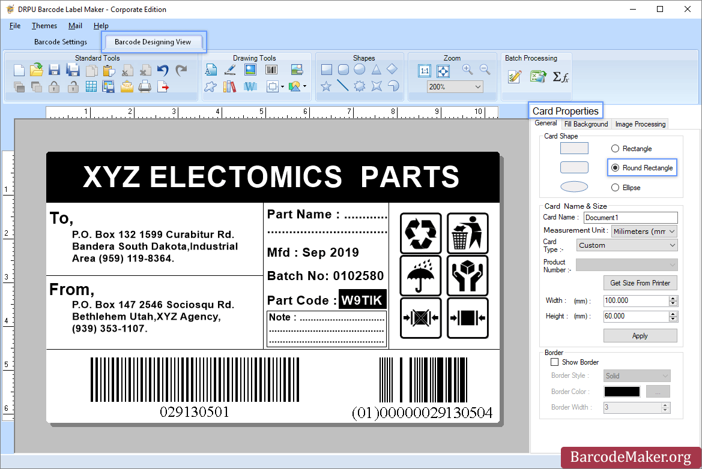Add a watermark with the W tool
This screenshot has height=469, width=702.
(250, 86)
